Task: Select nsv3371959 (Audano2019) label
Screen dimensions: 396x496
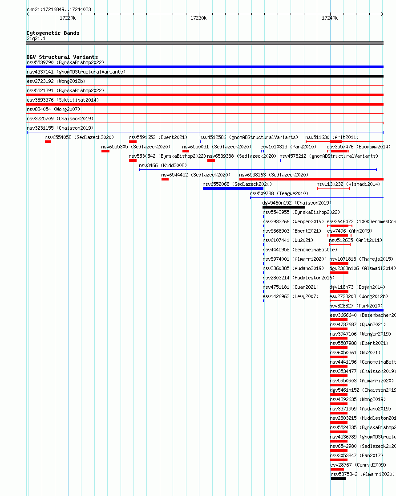Action: point(361,409)
